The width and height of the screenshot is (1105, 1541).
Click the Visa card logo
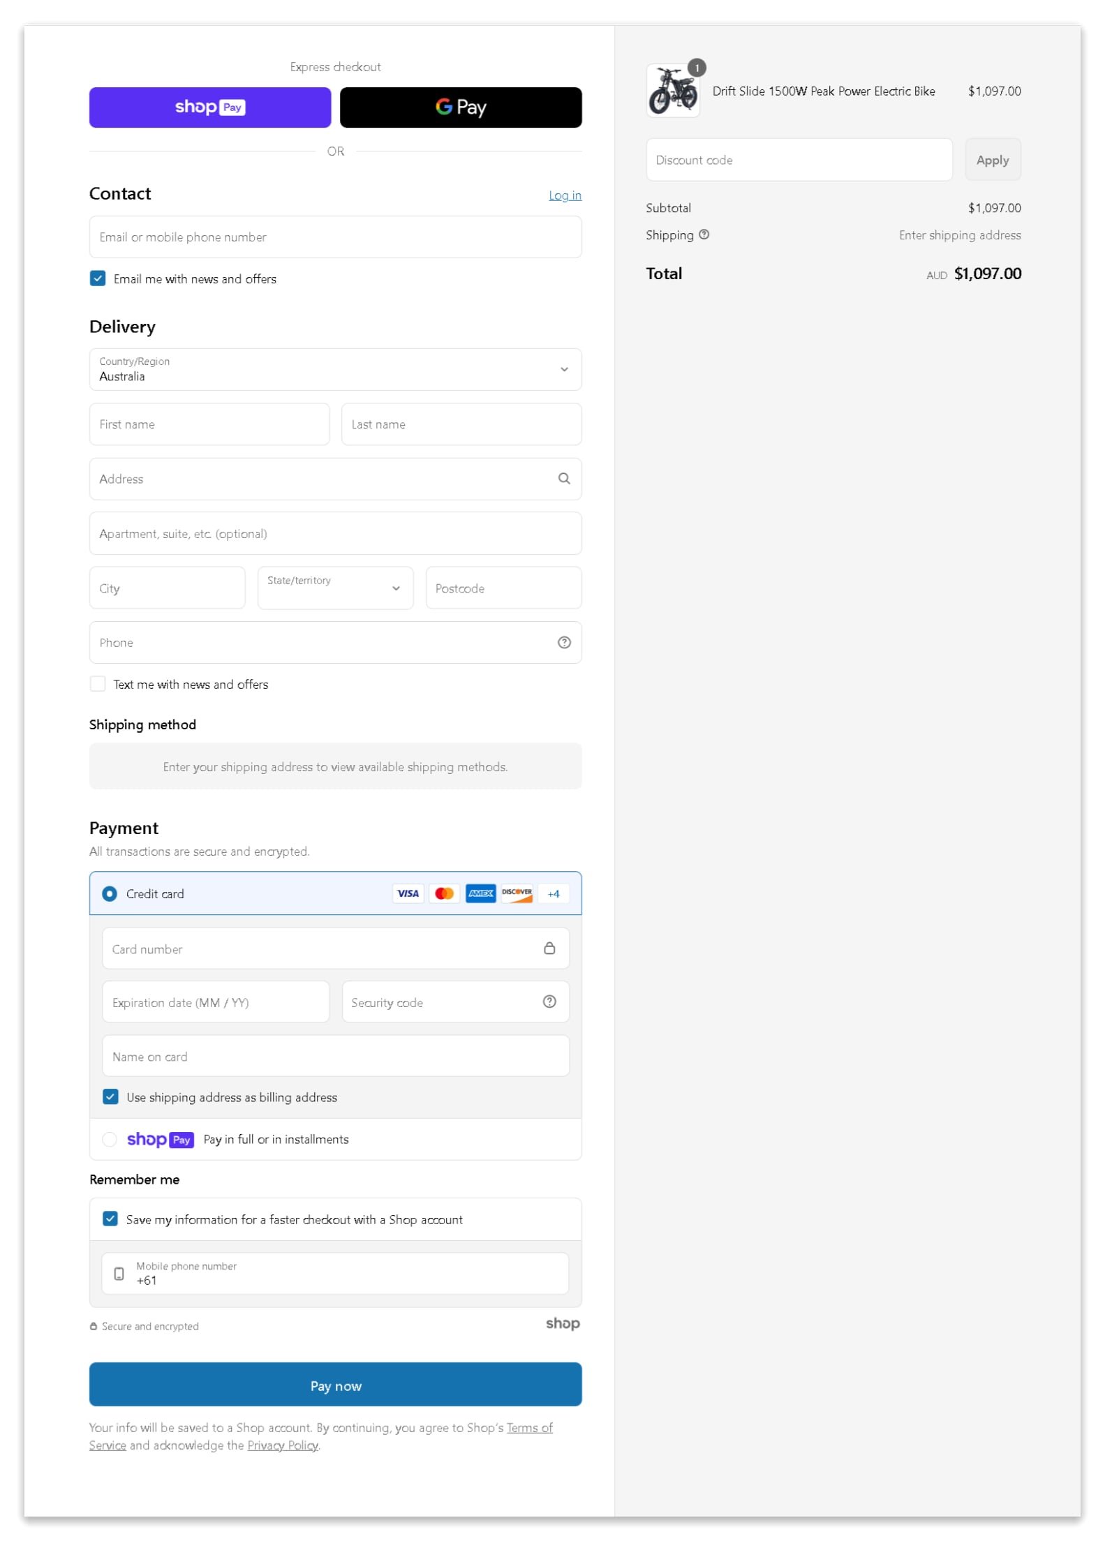[408, 893]
